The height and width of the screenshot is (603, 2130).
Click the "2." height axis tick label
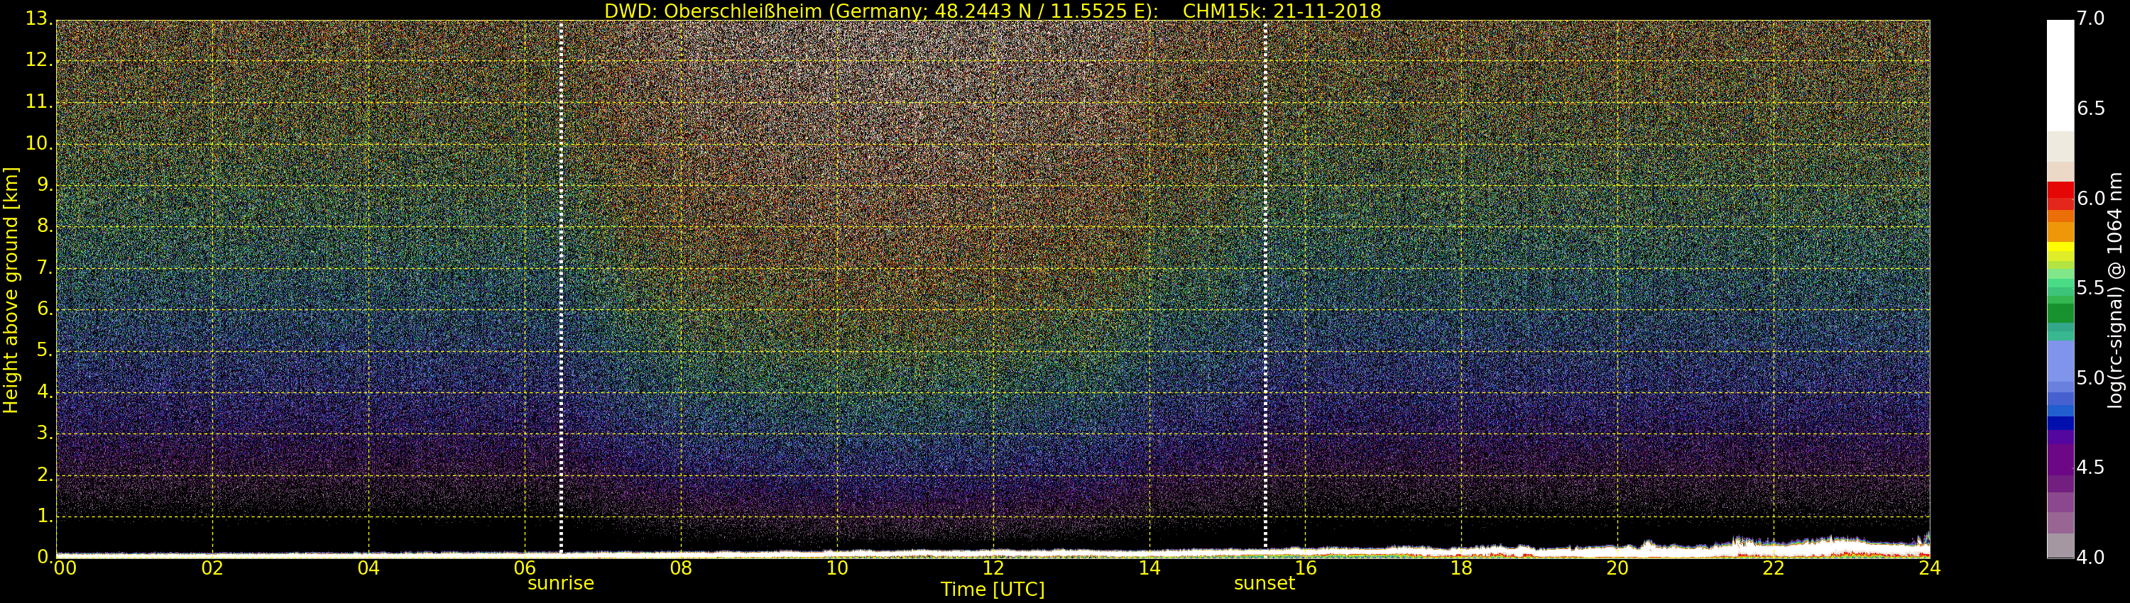pos(44,474)
